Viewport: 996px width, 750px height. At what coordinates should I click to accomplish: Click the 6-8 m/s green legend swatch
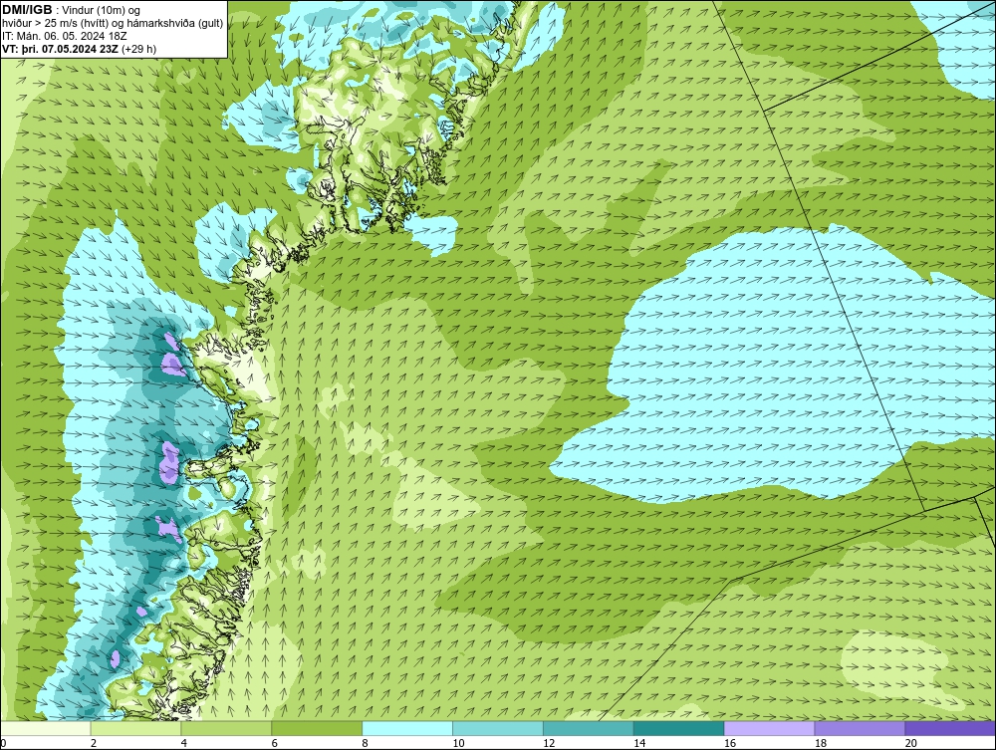(x=317, y=728)
